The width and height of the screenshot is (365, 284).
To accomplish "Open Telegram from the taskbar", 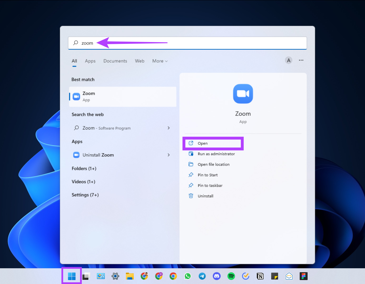I will 202,276.
